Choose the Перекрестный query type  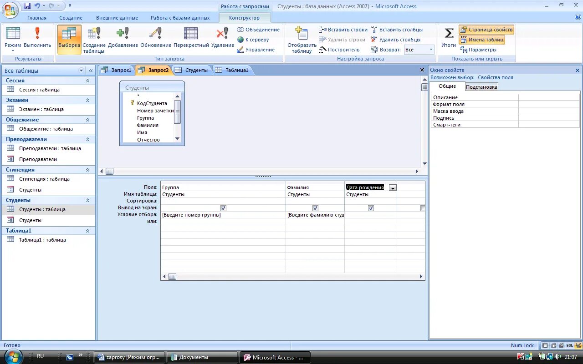[191, 37]
